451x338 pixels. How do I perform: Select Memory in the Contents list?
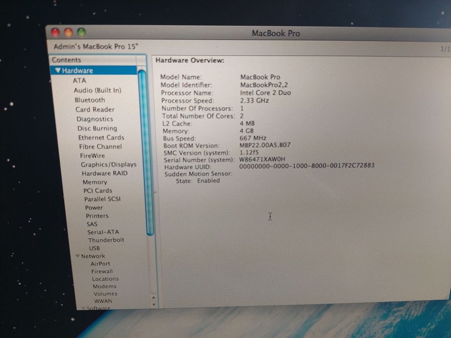(x=95, y=182)
